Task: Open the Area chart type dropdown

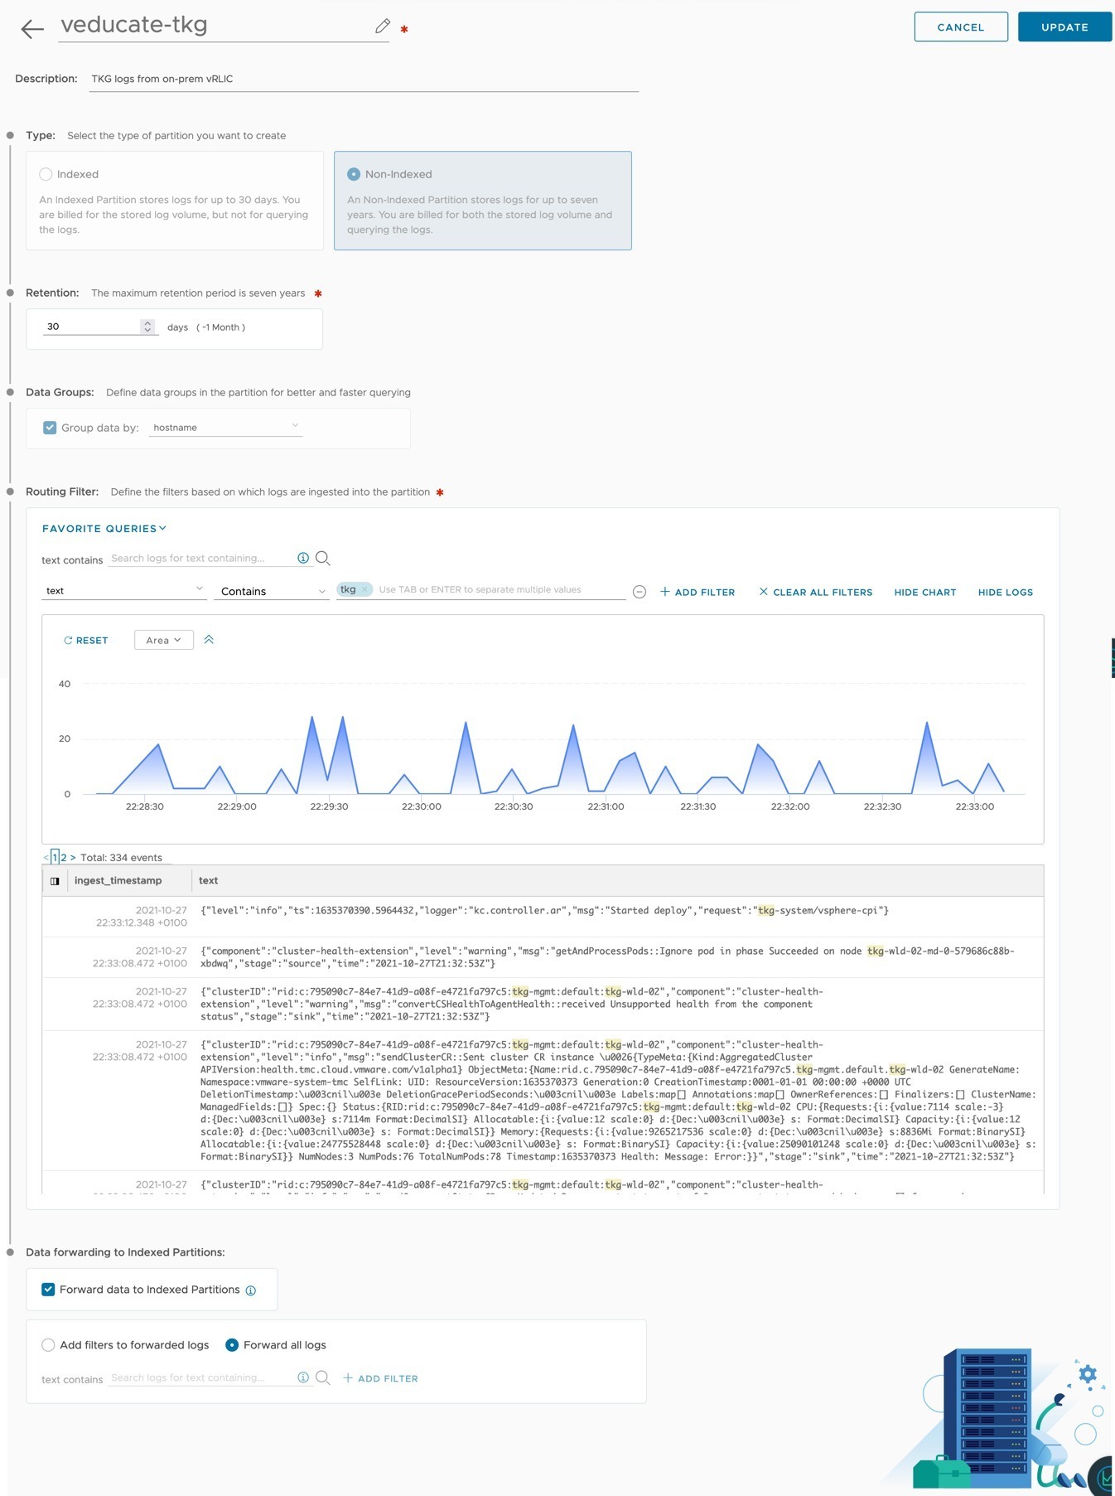Action: point(163,640)
